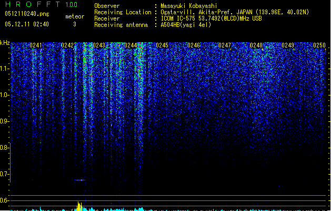Click the meteor count value 3

coord(75,24)
